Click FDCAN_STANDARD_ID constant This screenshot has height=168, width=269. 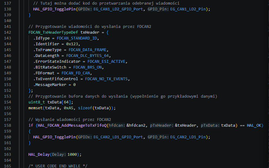click(77, 38)
